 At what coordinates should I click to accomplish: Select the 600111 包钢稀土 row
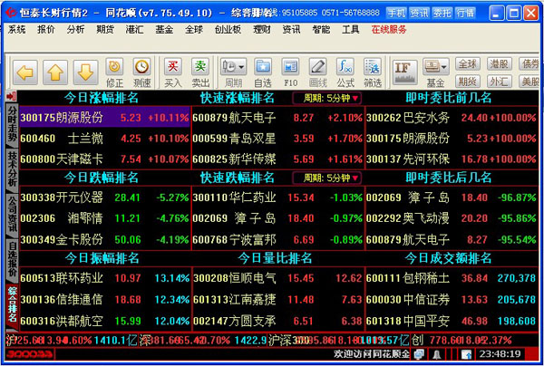point(452,278)
